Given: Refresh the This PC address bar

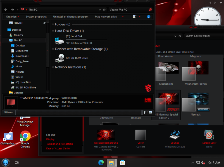Looking at the screenshot, I should tap(104, 10).
